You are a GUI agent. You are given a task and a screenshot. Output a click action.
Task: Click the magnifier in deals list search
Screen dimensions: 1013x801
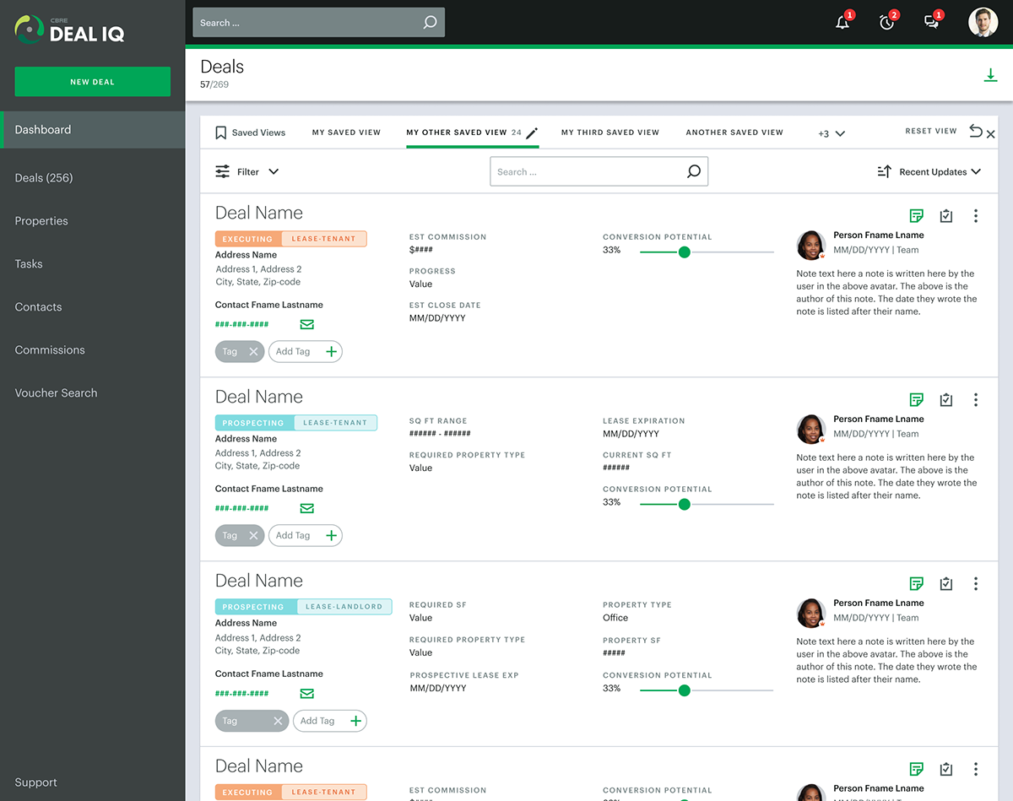(693, 171)
